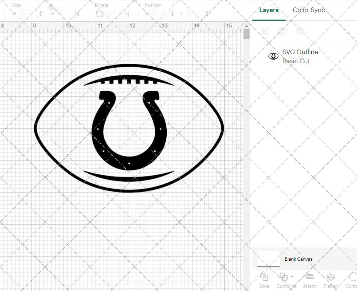The width and height of the screenshot is (357, 291).
Task: Click the Blank Canvas label
Action: (x=298, y=259)
